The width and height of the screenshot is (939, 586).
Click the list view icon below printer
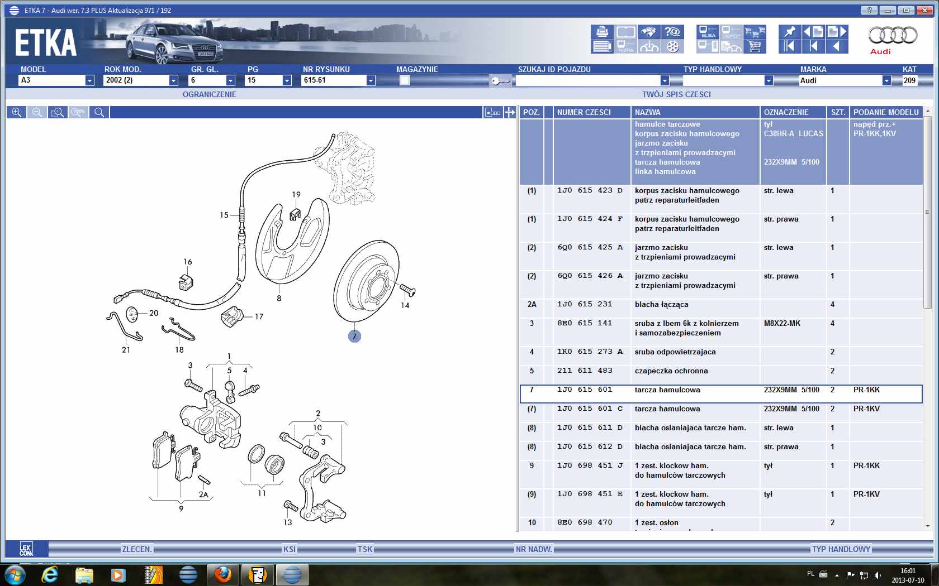point(602,46)
